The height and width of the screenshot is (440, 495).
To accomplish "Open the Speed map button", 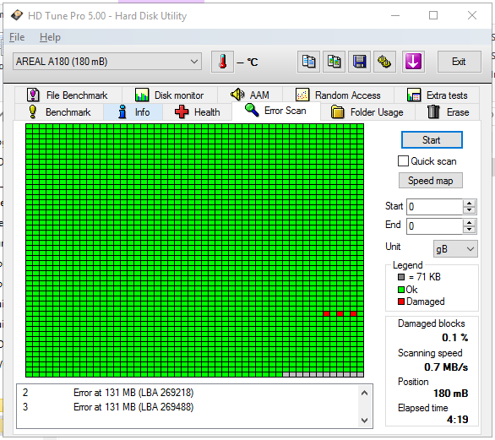I will coord(430,181).
